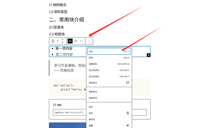Click the list block type icon in toolbar

53,41
